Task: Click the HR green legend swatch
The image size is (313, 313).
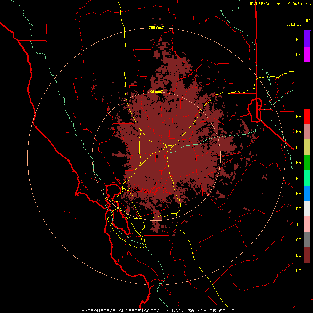Action: click(307, 163)
